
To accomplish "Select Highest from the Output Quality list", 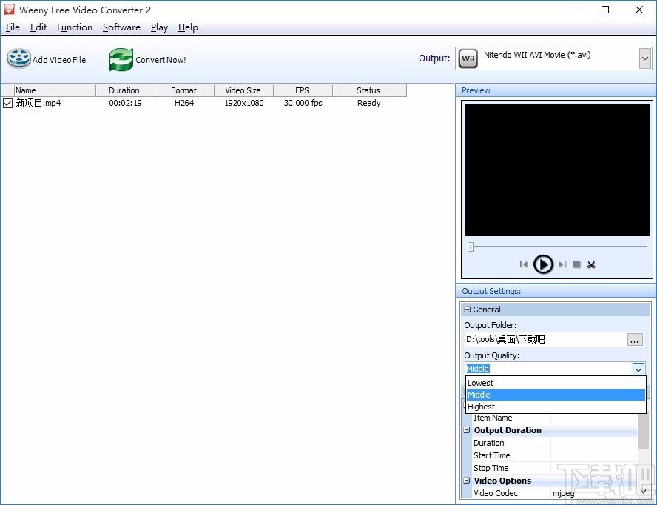I will (x=481, y=407).
